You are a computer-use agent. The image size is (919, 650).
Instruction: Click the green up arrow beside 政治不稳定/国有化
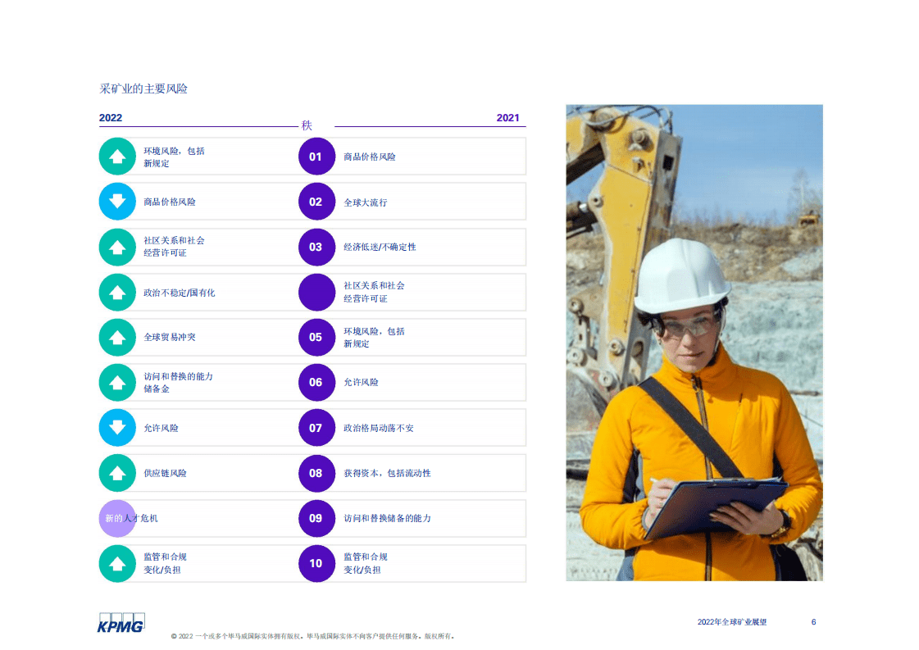[117, 292]
